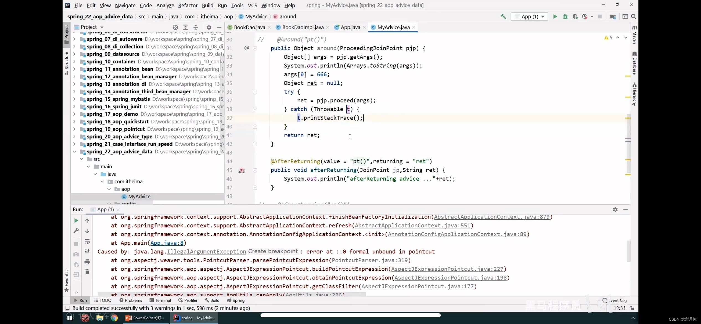Click the @ gutter icon on line 31
701x324 pixels.
point(247,48)
